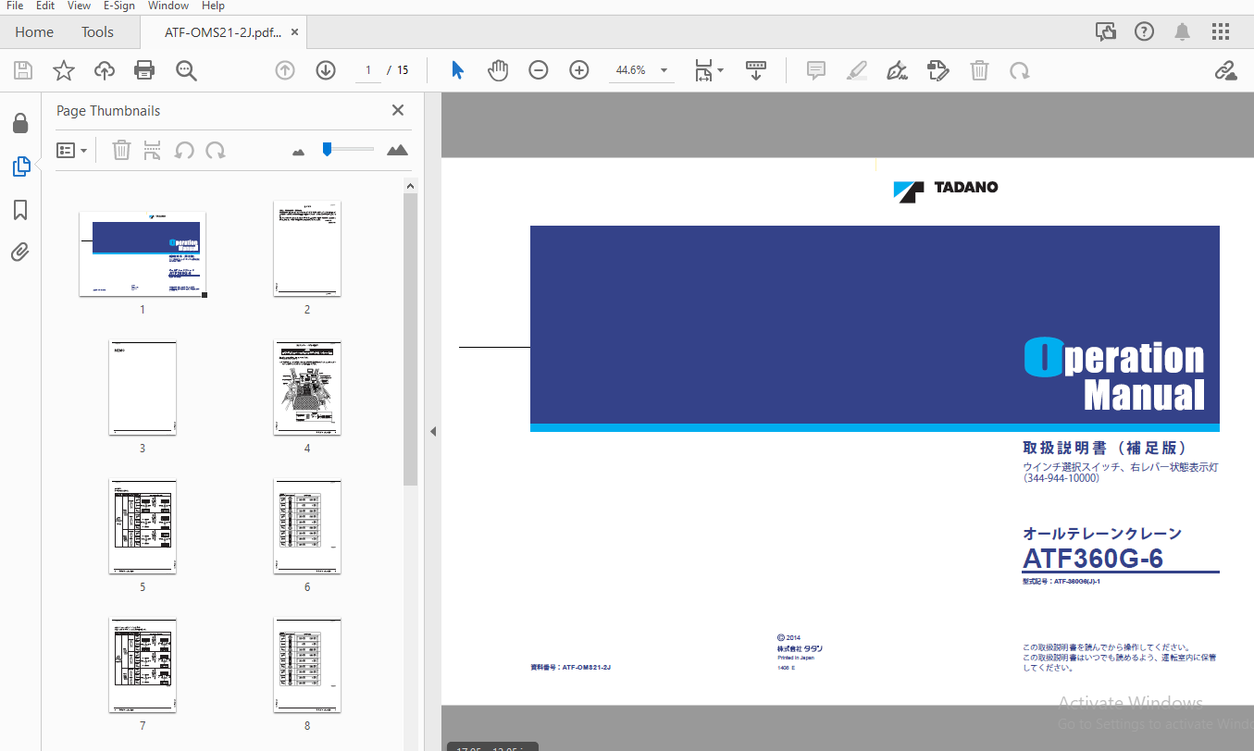Open the security lock panel in the sidebar

pyautogui.click(x=20, y=123)
